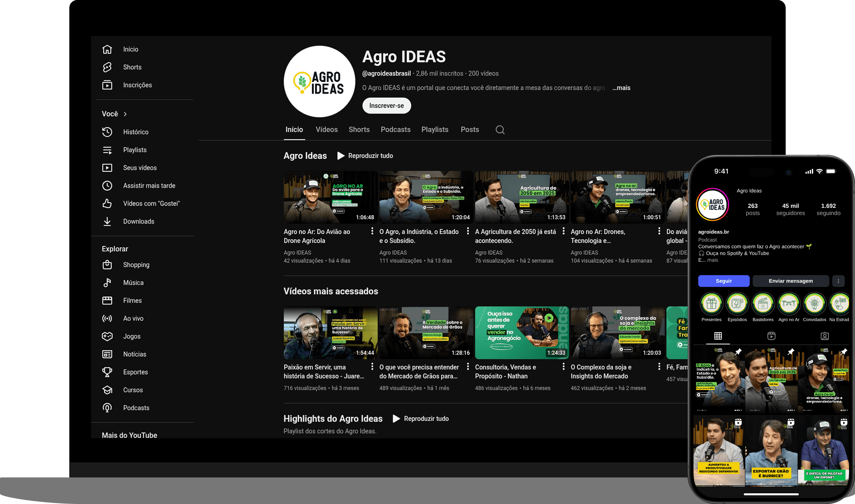Viewport: 855px width, 504px height.
Task: Search the channel with magnifier icon
Action: coord(500,130)
